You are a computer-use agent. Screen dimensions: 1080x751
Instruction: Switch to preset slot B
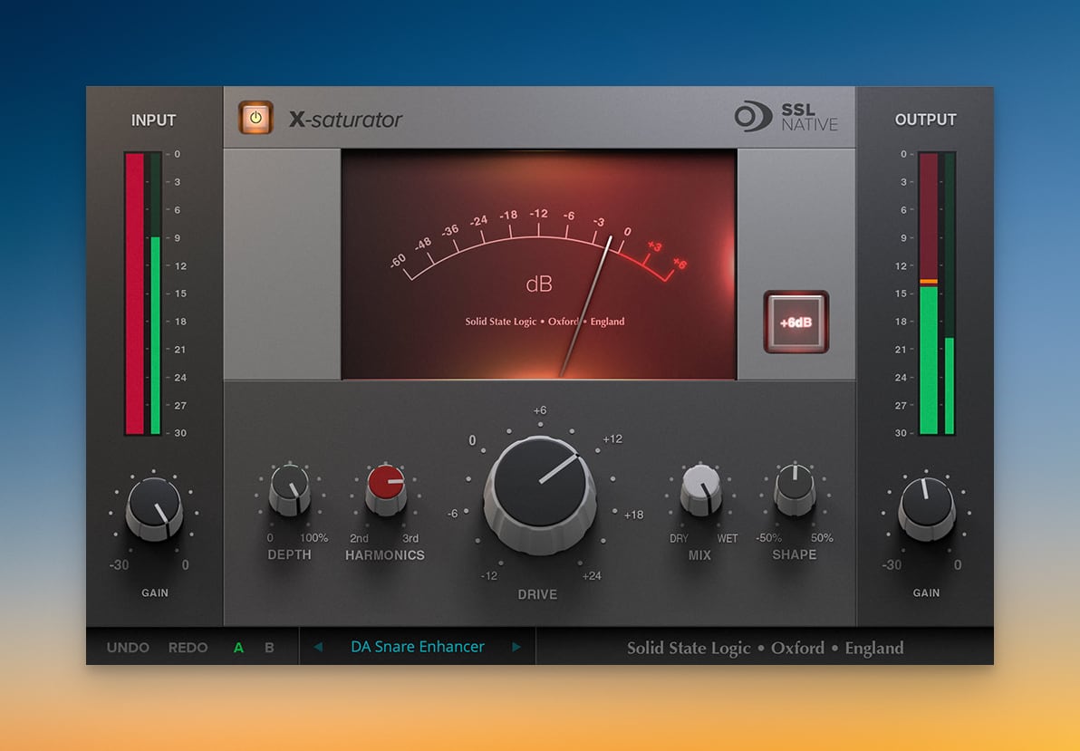click(x=269, y=648)
